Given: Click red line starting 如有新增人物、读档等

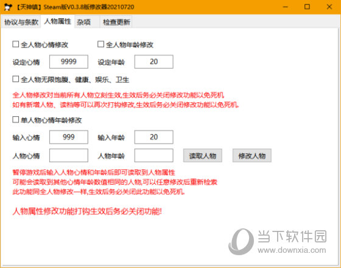Looking at the screenshot, I should coord(125,105).
